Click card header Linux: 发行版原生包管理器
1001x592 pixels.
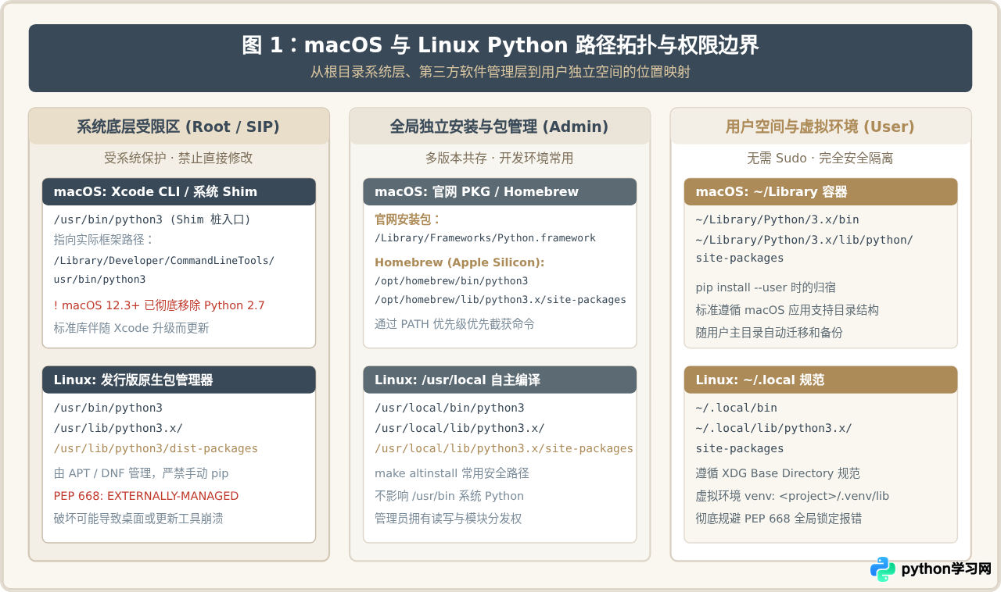click(x=179, y=380)
